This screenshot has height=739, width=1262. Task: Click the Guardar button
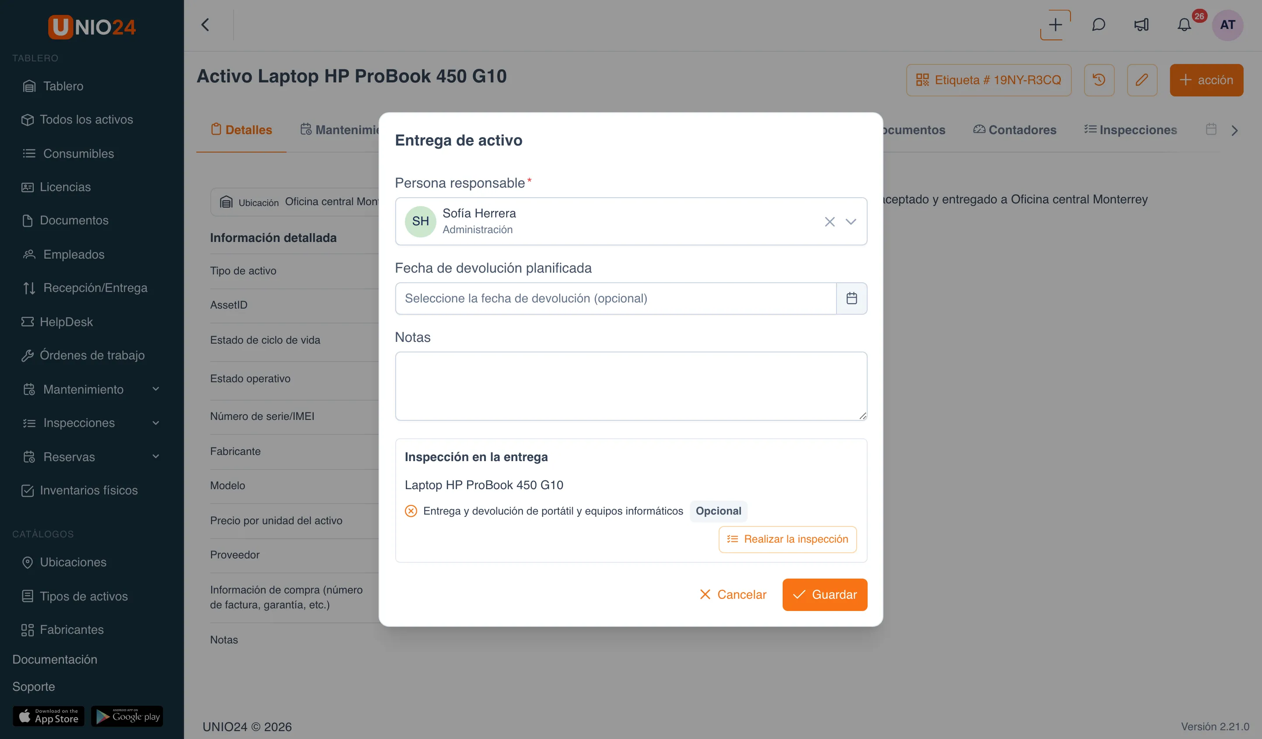[824, 595]
